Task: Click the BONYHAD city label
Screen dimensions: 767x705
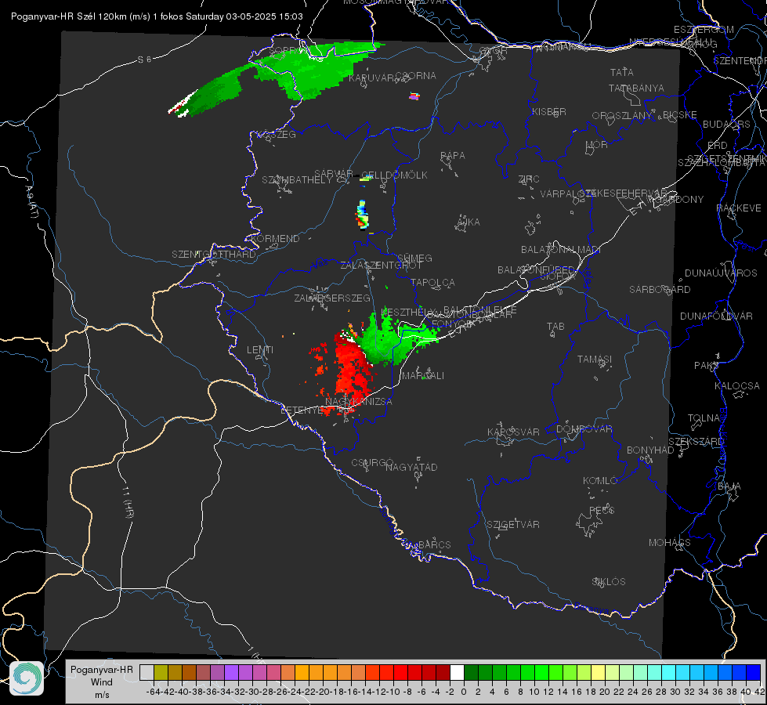Action: click(650, 450)
